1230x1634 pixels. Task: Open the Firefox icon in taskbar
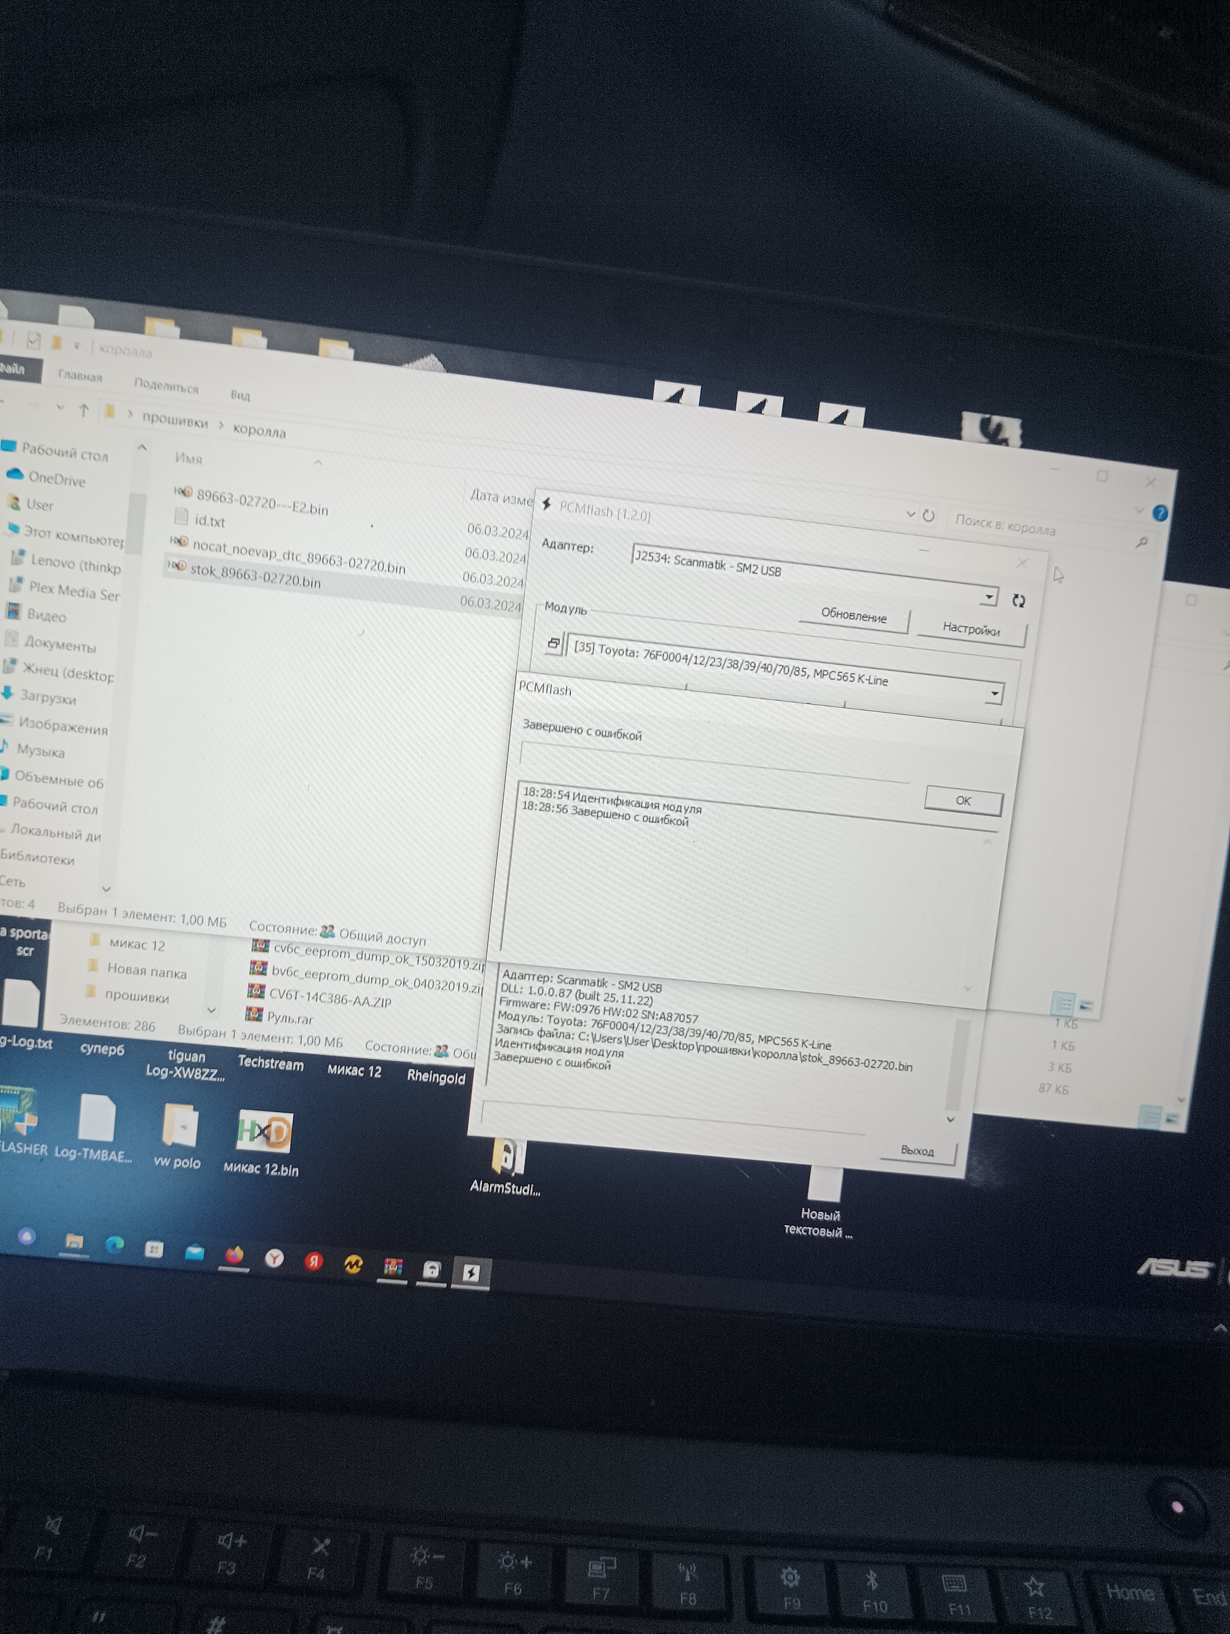click(x=234, y=1255)
